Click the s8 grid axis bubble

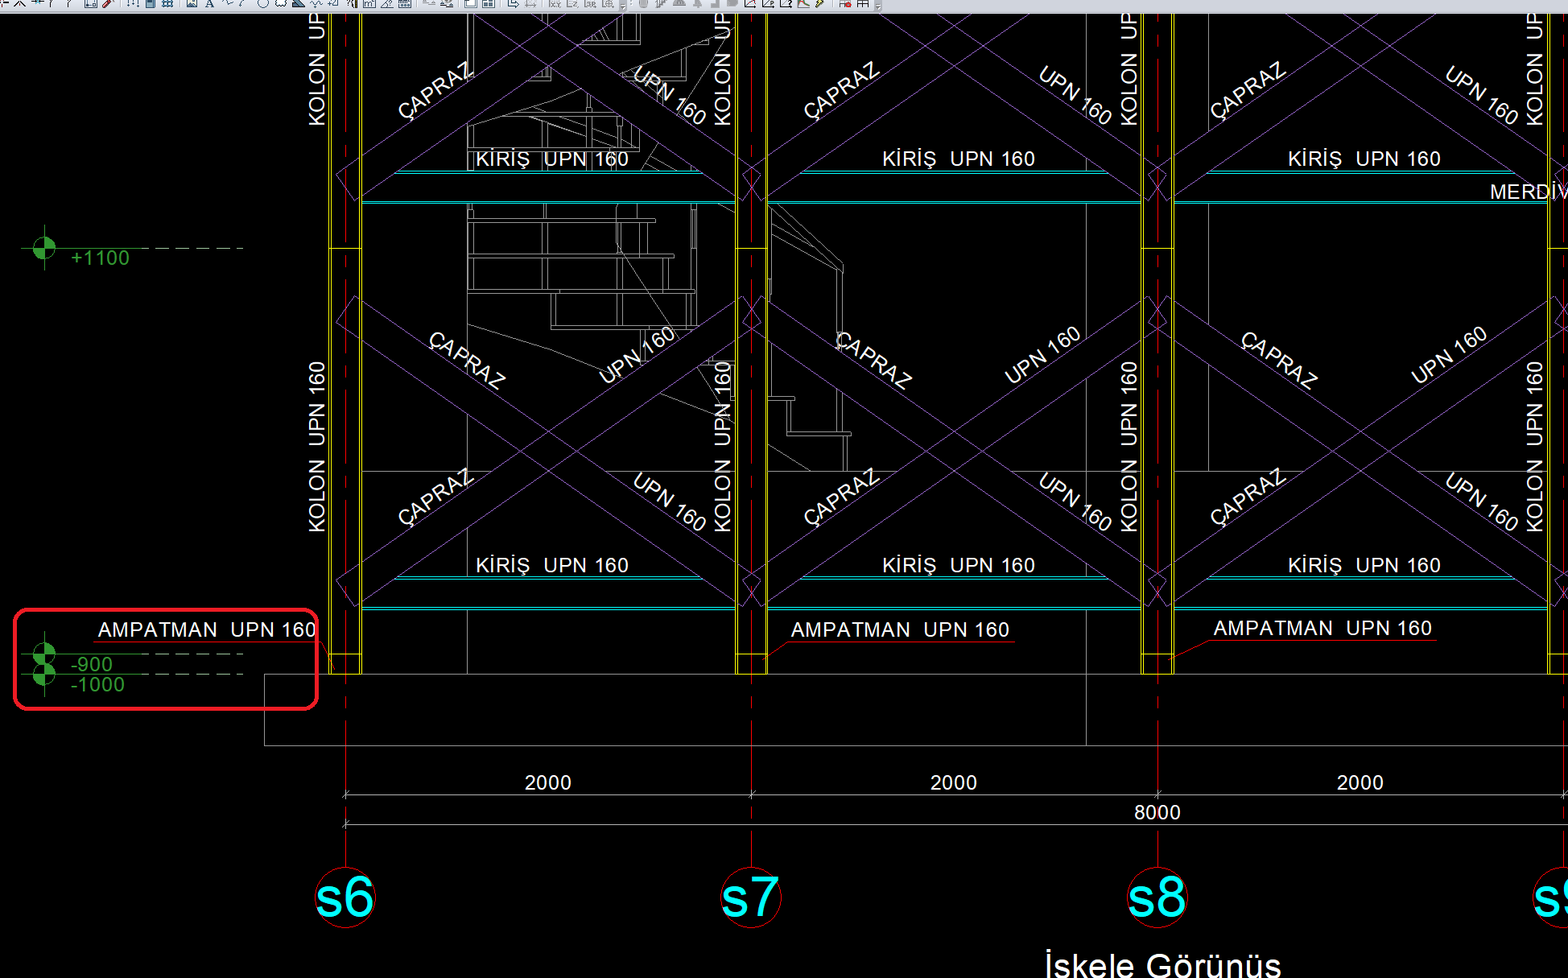(x=1157, y=898)
